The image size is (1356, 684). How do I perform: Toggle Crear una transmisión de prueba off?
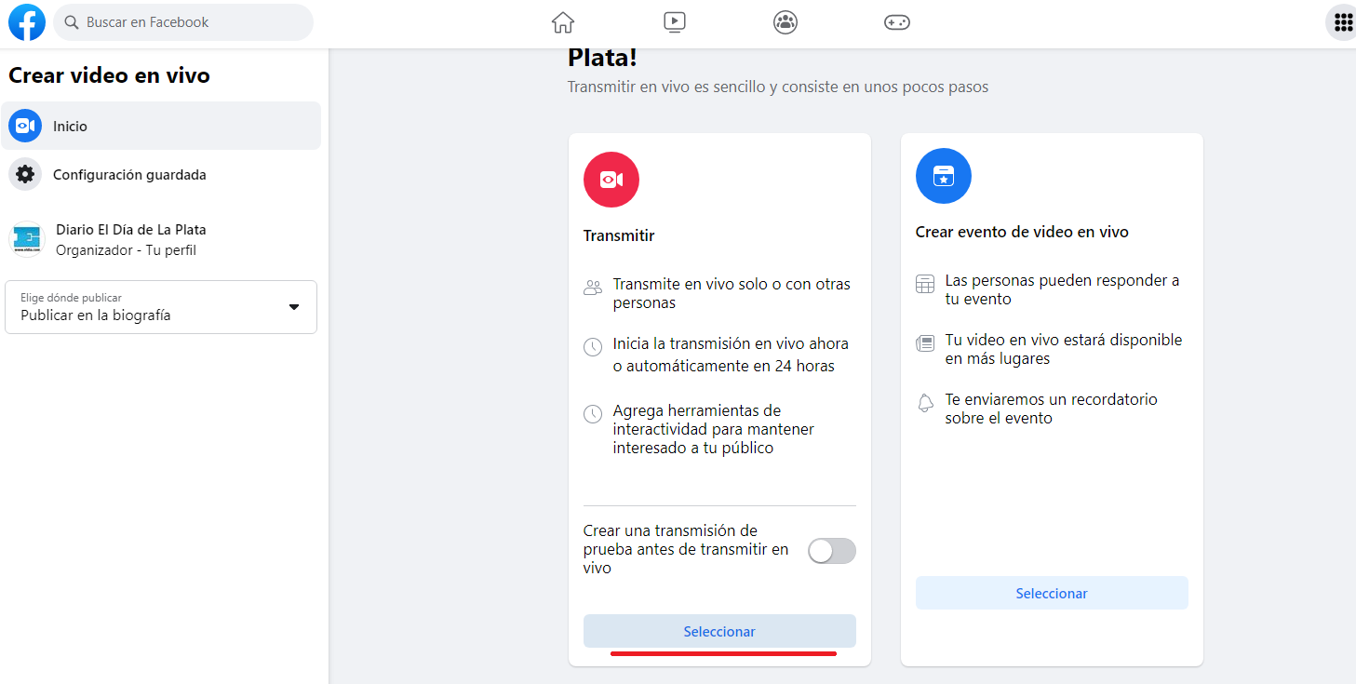[831, 550]
